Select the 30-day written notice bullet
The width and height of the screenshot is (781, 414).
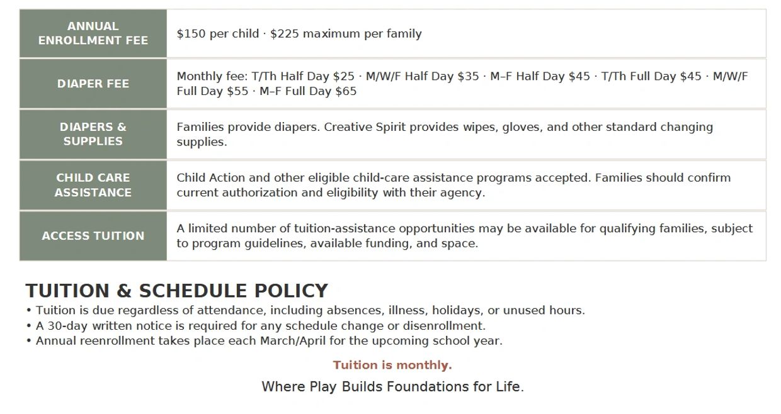tap(256, 326)
